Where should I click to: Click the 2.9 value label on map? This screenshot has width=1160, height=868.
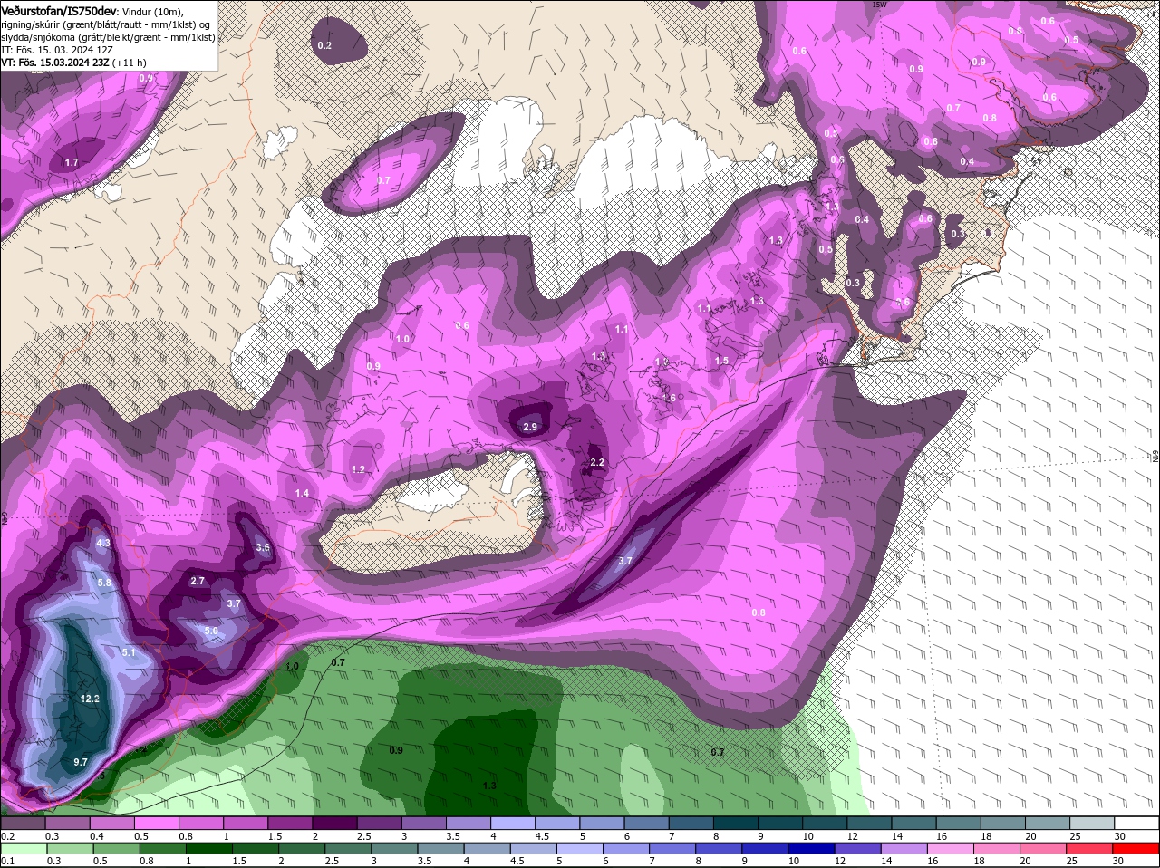pos(531,427)
